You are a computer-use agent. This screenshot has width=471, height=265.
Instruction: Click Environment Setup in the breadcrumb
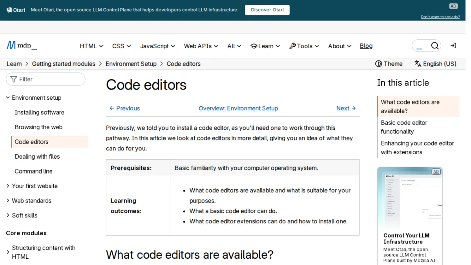pyautogui.click(x=131, y=64)
